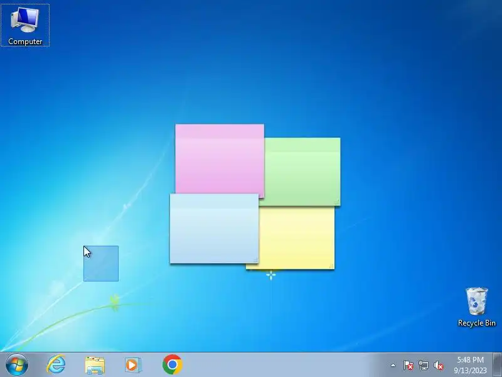
Task: Click the Show Desktop button
Action: click(x=498, y=365)
